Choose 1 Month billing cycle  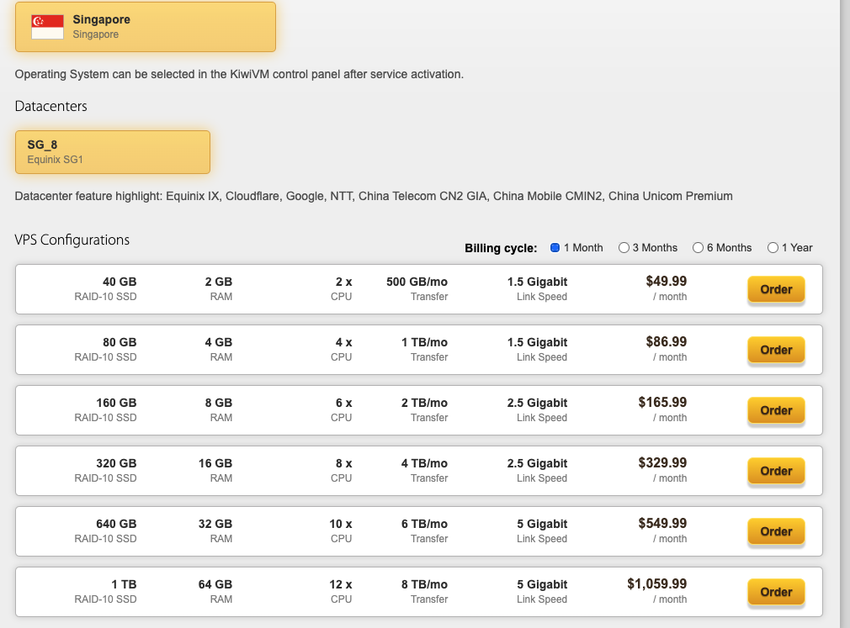point(555,247)
